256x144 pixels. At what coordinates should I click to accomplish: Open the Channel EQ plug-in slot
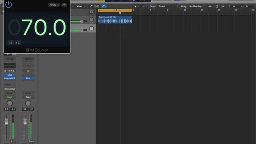point(10,78)
